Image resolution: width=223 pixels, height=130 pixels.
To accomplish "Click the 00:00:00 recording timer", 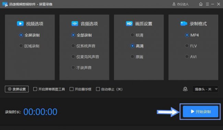I will (x=40, y=112).
